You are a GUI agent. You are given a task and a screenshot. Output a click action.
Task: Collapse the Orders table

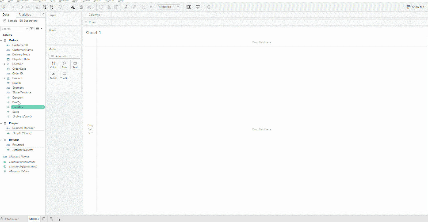(x=1, y=40)
